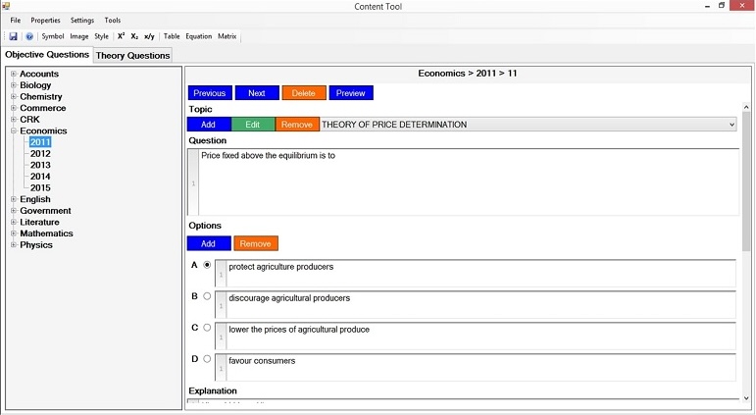Select option D radio button
The height and width of the screenshot is (415, 756).
coord(207,359)
